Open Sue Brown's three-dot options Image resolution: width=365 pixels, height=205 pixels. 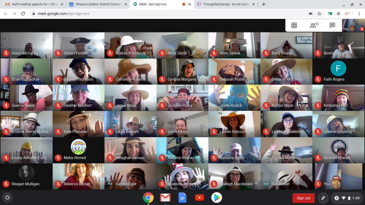(266, 184)
